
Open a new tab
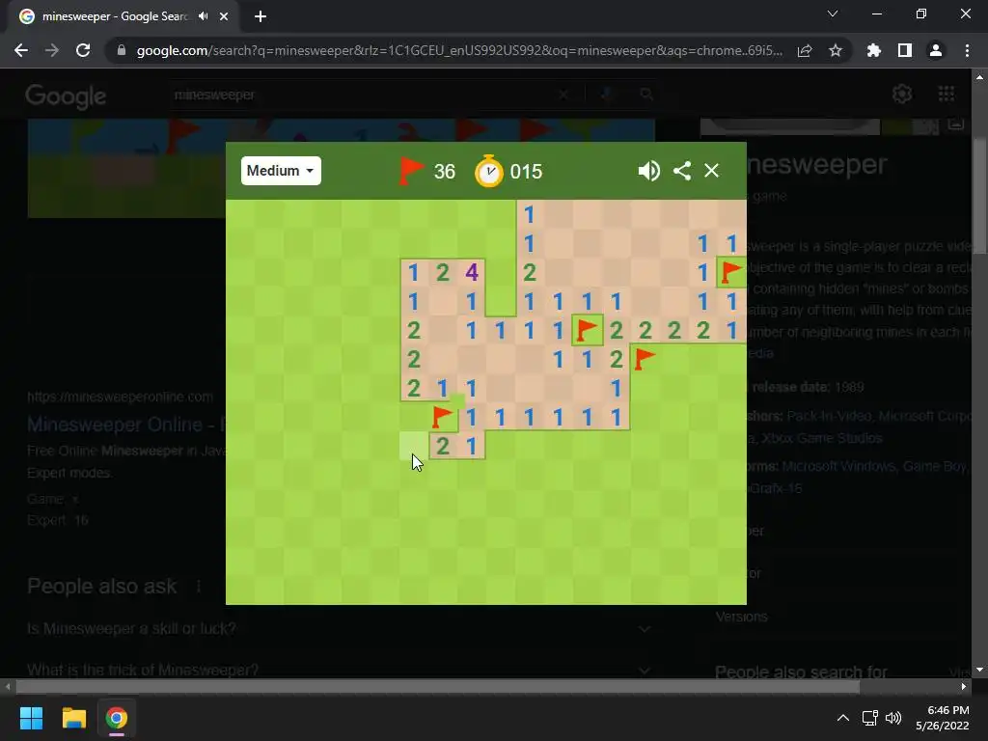click(x=261, y=16)
